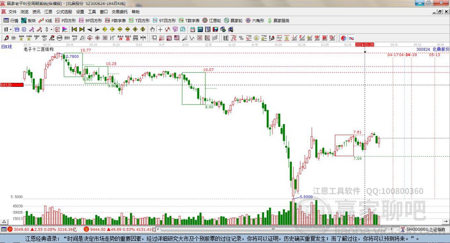Open the 公式选股 menu
450x243 pixels.
click(64, 12)
